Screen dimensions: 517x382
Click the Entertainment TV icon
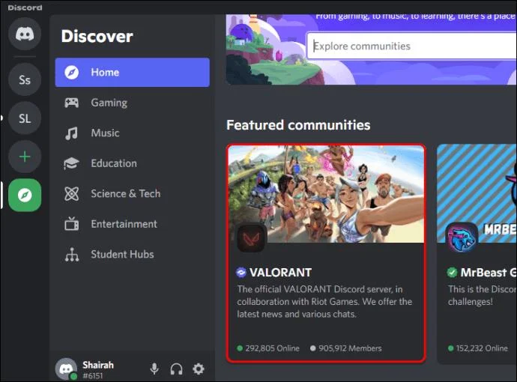click(71, 223)
